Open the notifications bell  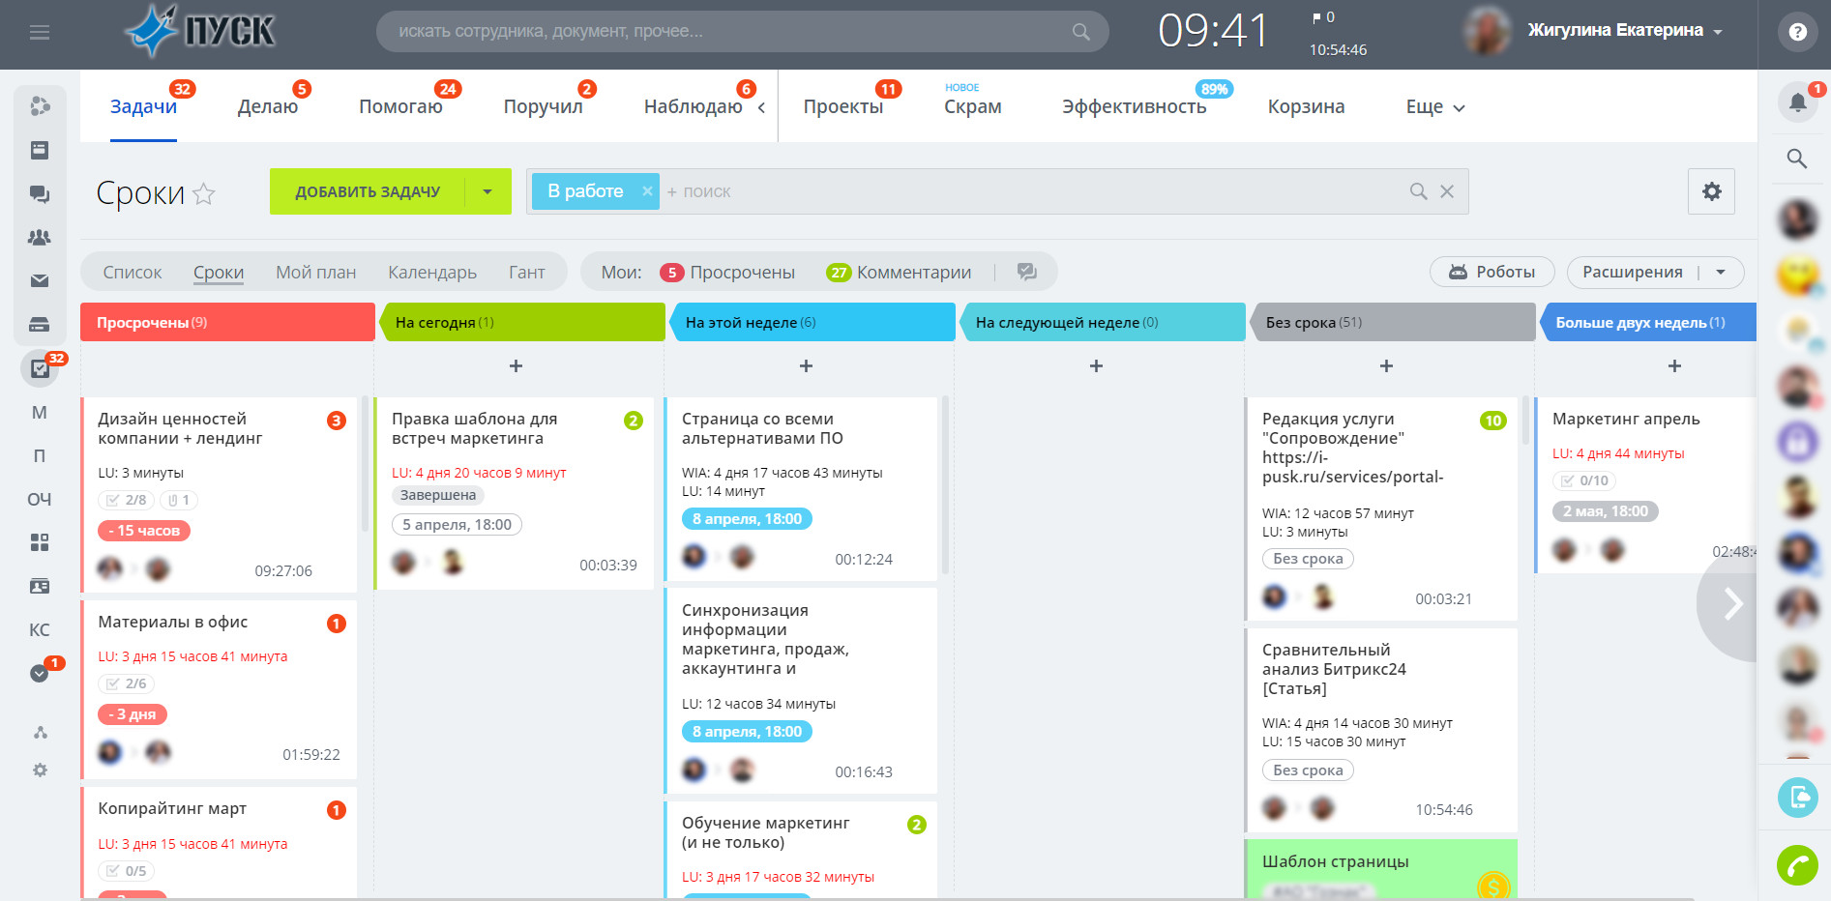1797,102
